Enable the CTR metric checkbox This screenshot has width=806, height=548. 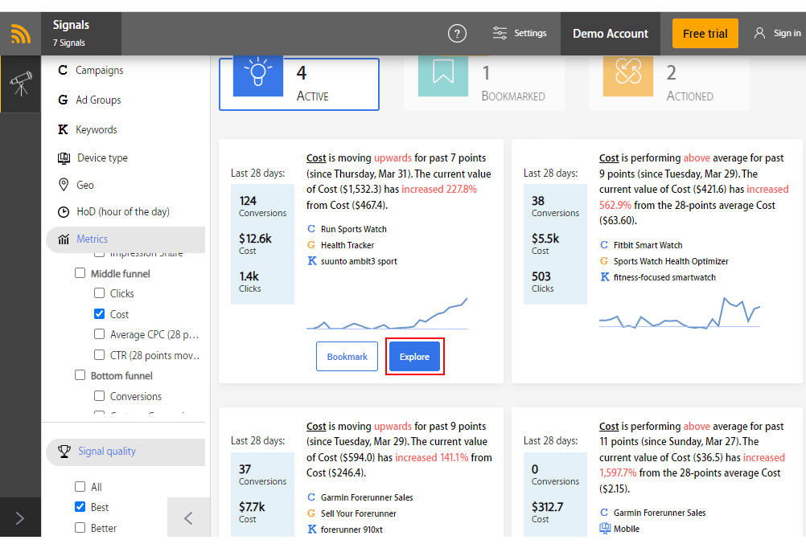(99, 354)
